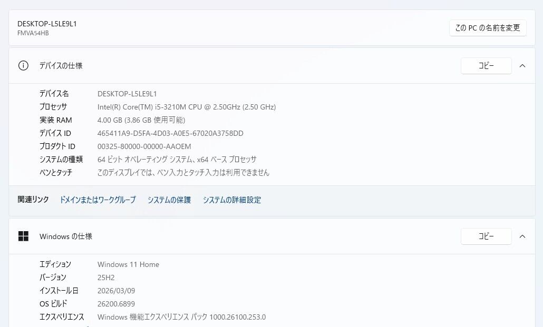Select the Windows 機能エクスペリエンス パック value

(x=182, y=317)
